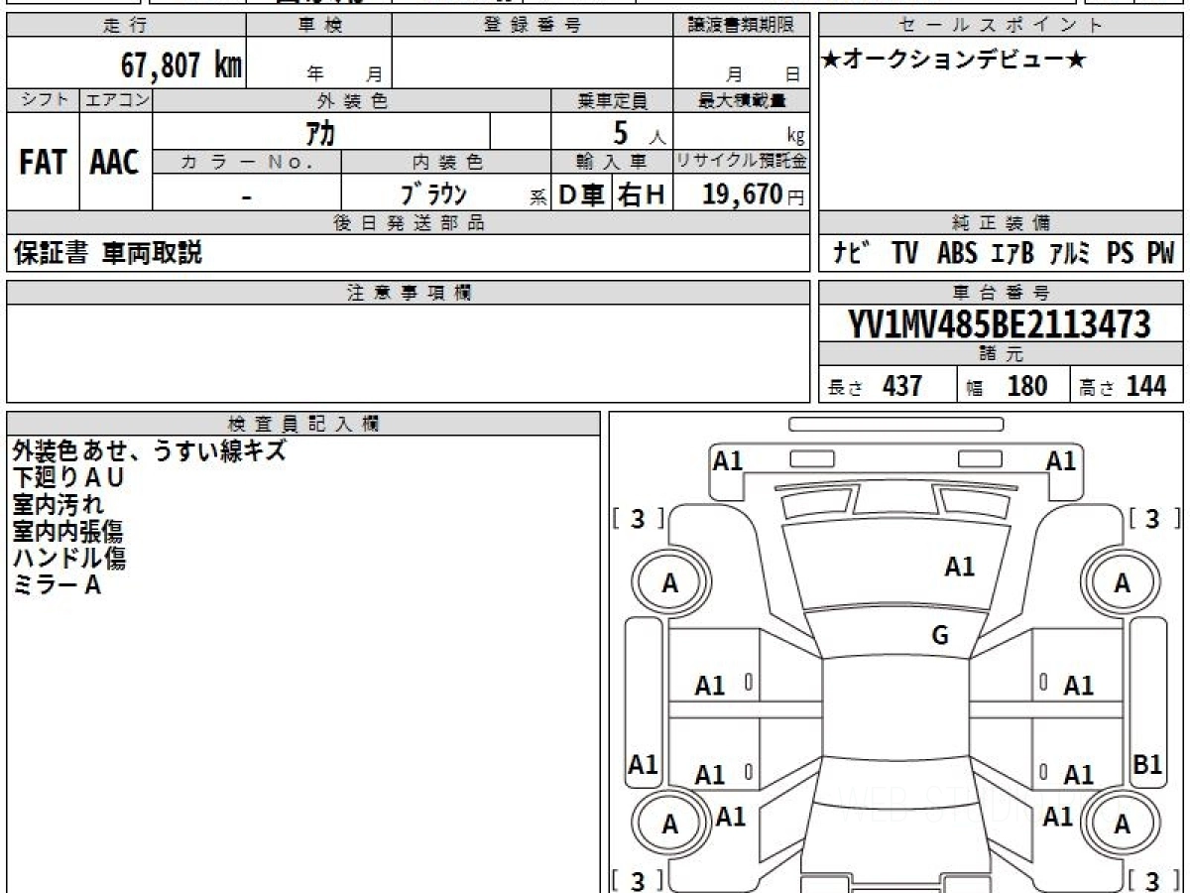
Task: Select the 室内汚れ note line
Action: 59,505
